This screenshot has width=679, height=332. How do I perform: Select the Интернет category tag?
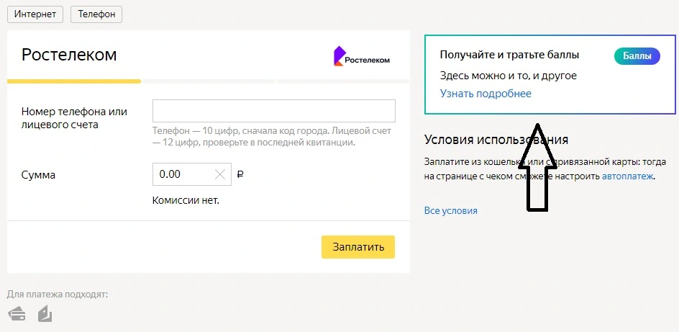(x=35, y=14)
